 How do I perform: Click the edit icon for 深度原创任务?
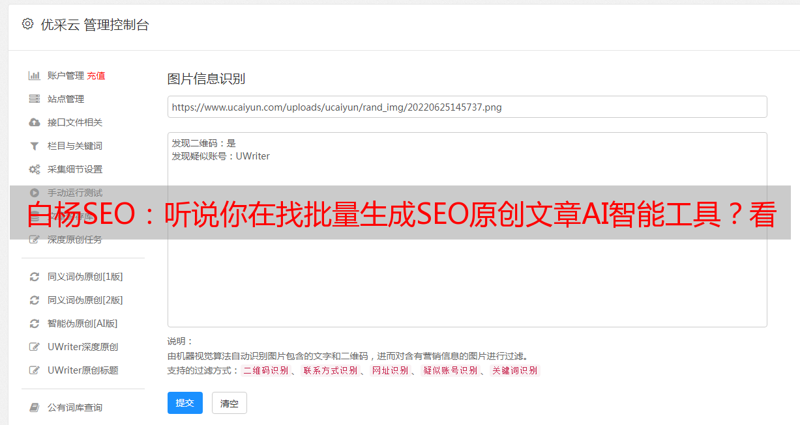tap(35, 240)
